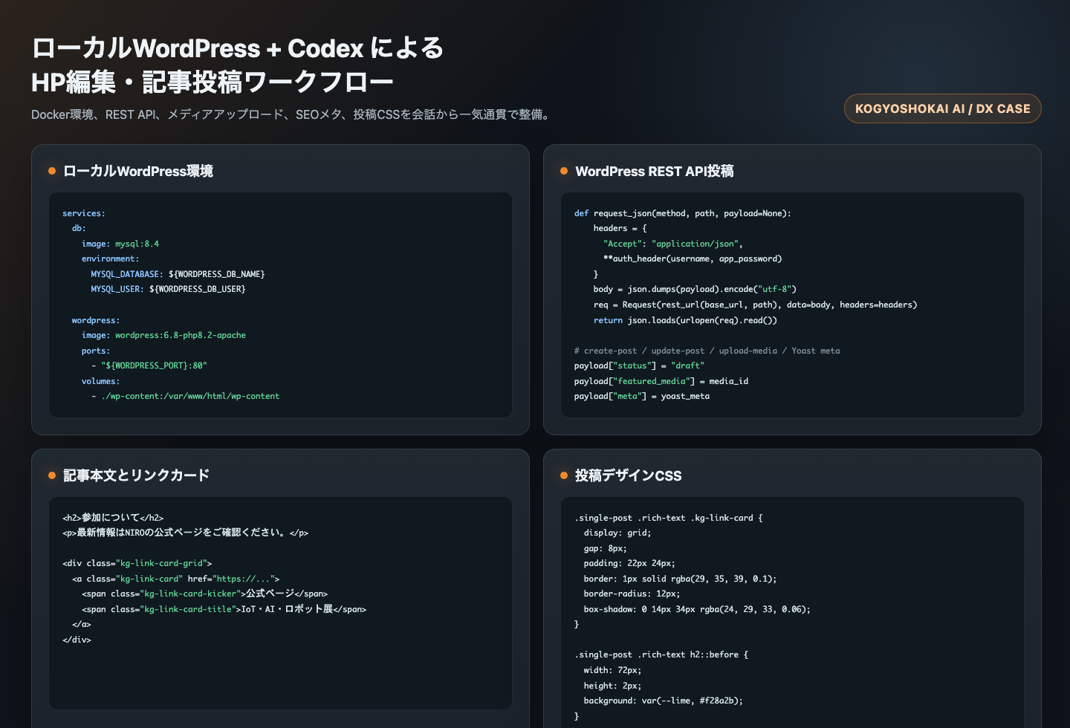This screenshot has width=1070, height=728.
Task: Click the body = json.dumps(payload).encode line
Action: click(x=695, y=289)
